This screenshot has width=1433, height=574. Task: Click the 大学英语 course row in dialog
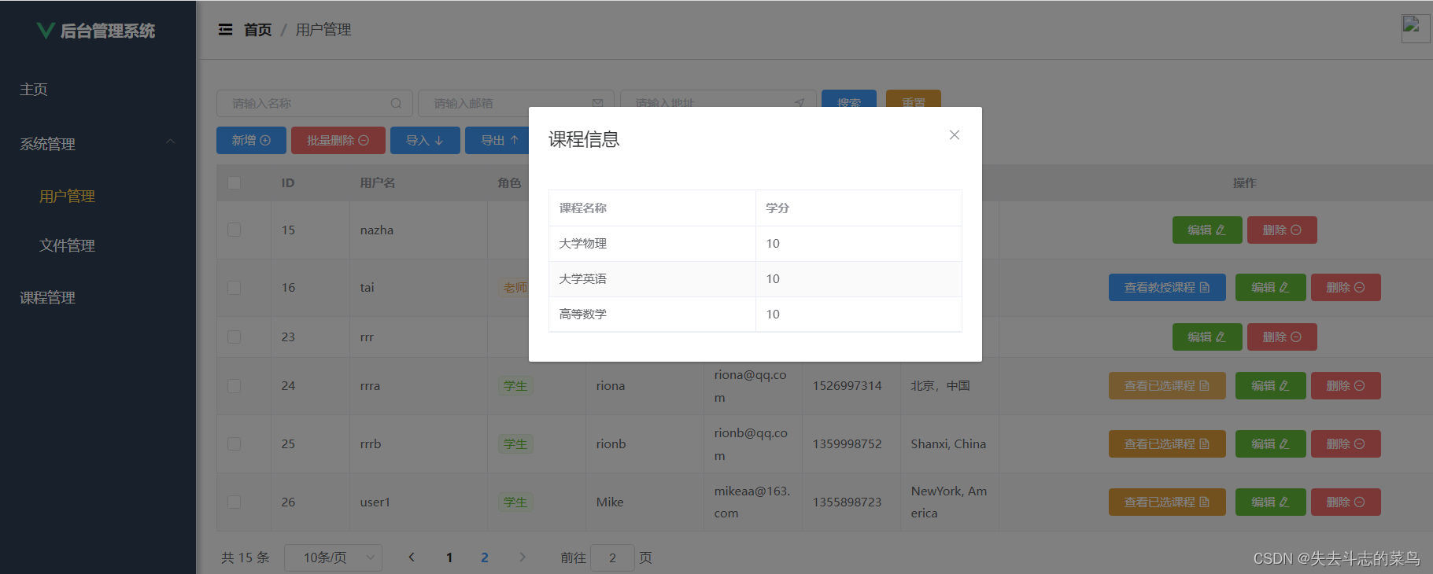point(755,279)
